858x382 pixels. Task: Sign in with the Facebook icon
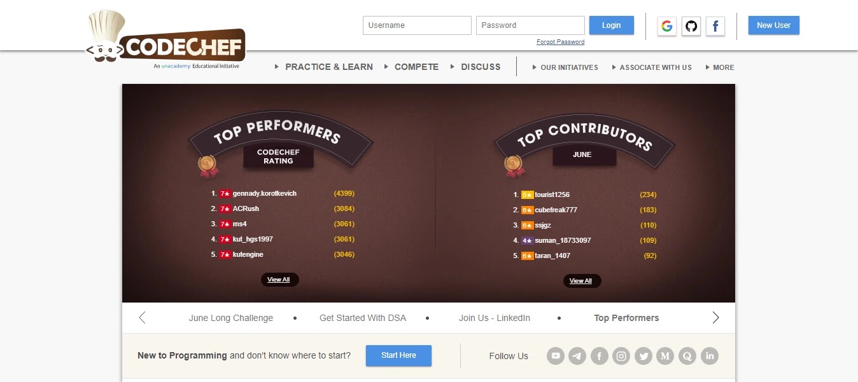point(715,26)
